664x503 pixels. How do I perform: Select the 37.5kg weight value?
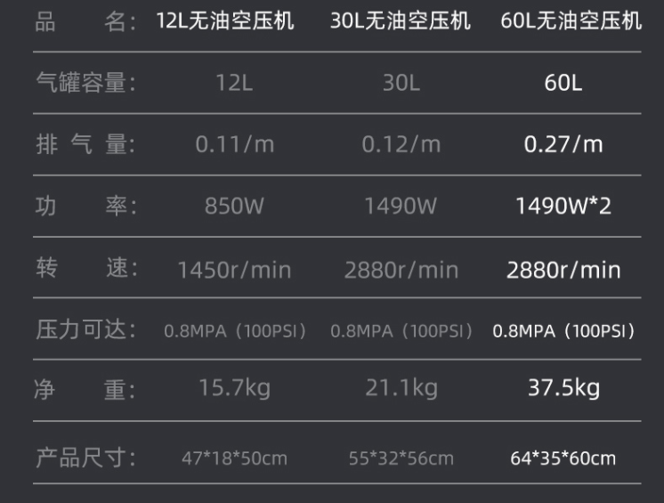[563, 388]
